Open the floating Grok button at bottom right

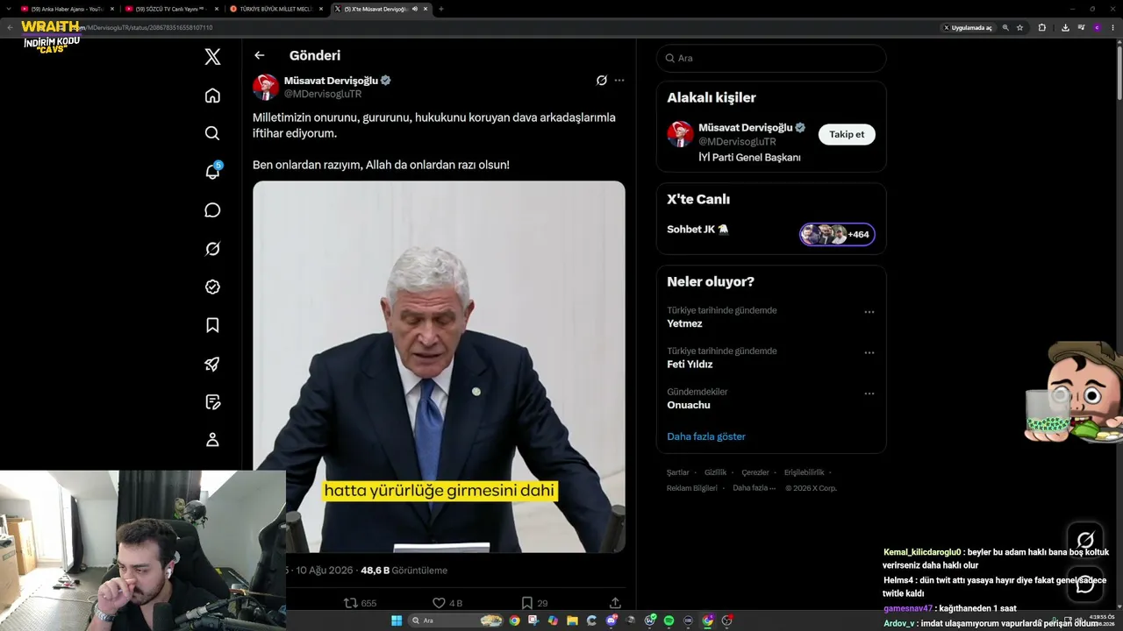point(1085,540)
